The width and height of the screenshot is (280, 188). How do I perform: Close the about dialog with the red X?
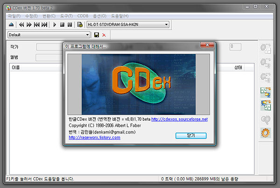click(207, 45)
